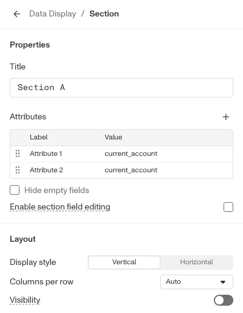Click the Hide empty fields label
This screenshot has width=243, height=313.
tap(56, 191)
